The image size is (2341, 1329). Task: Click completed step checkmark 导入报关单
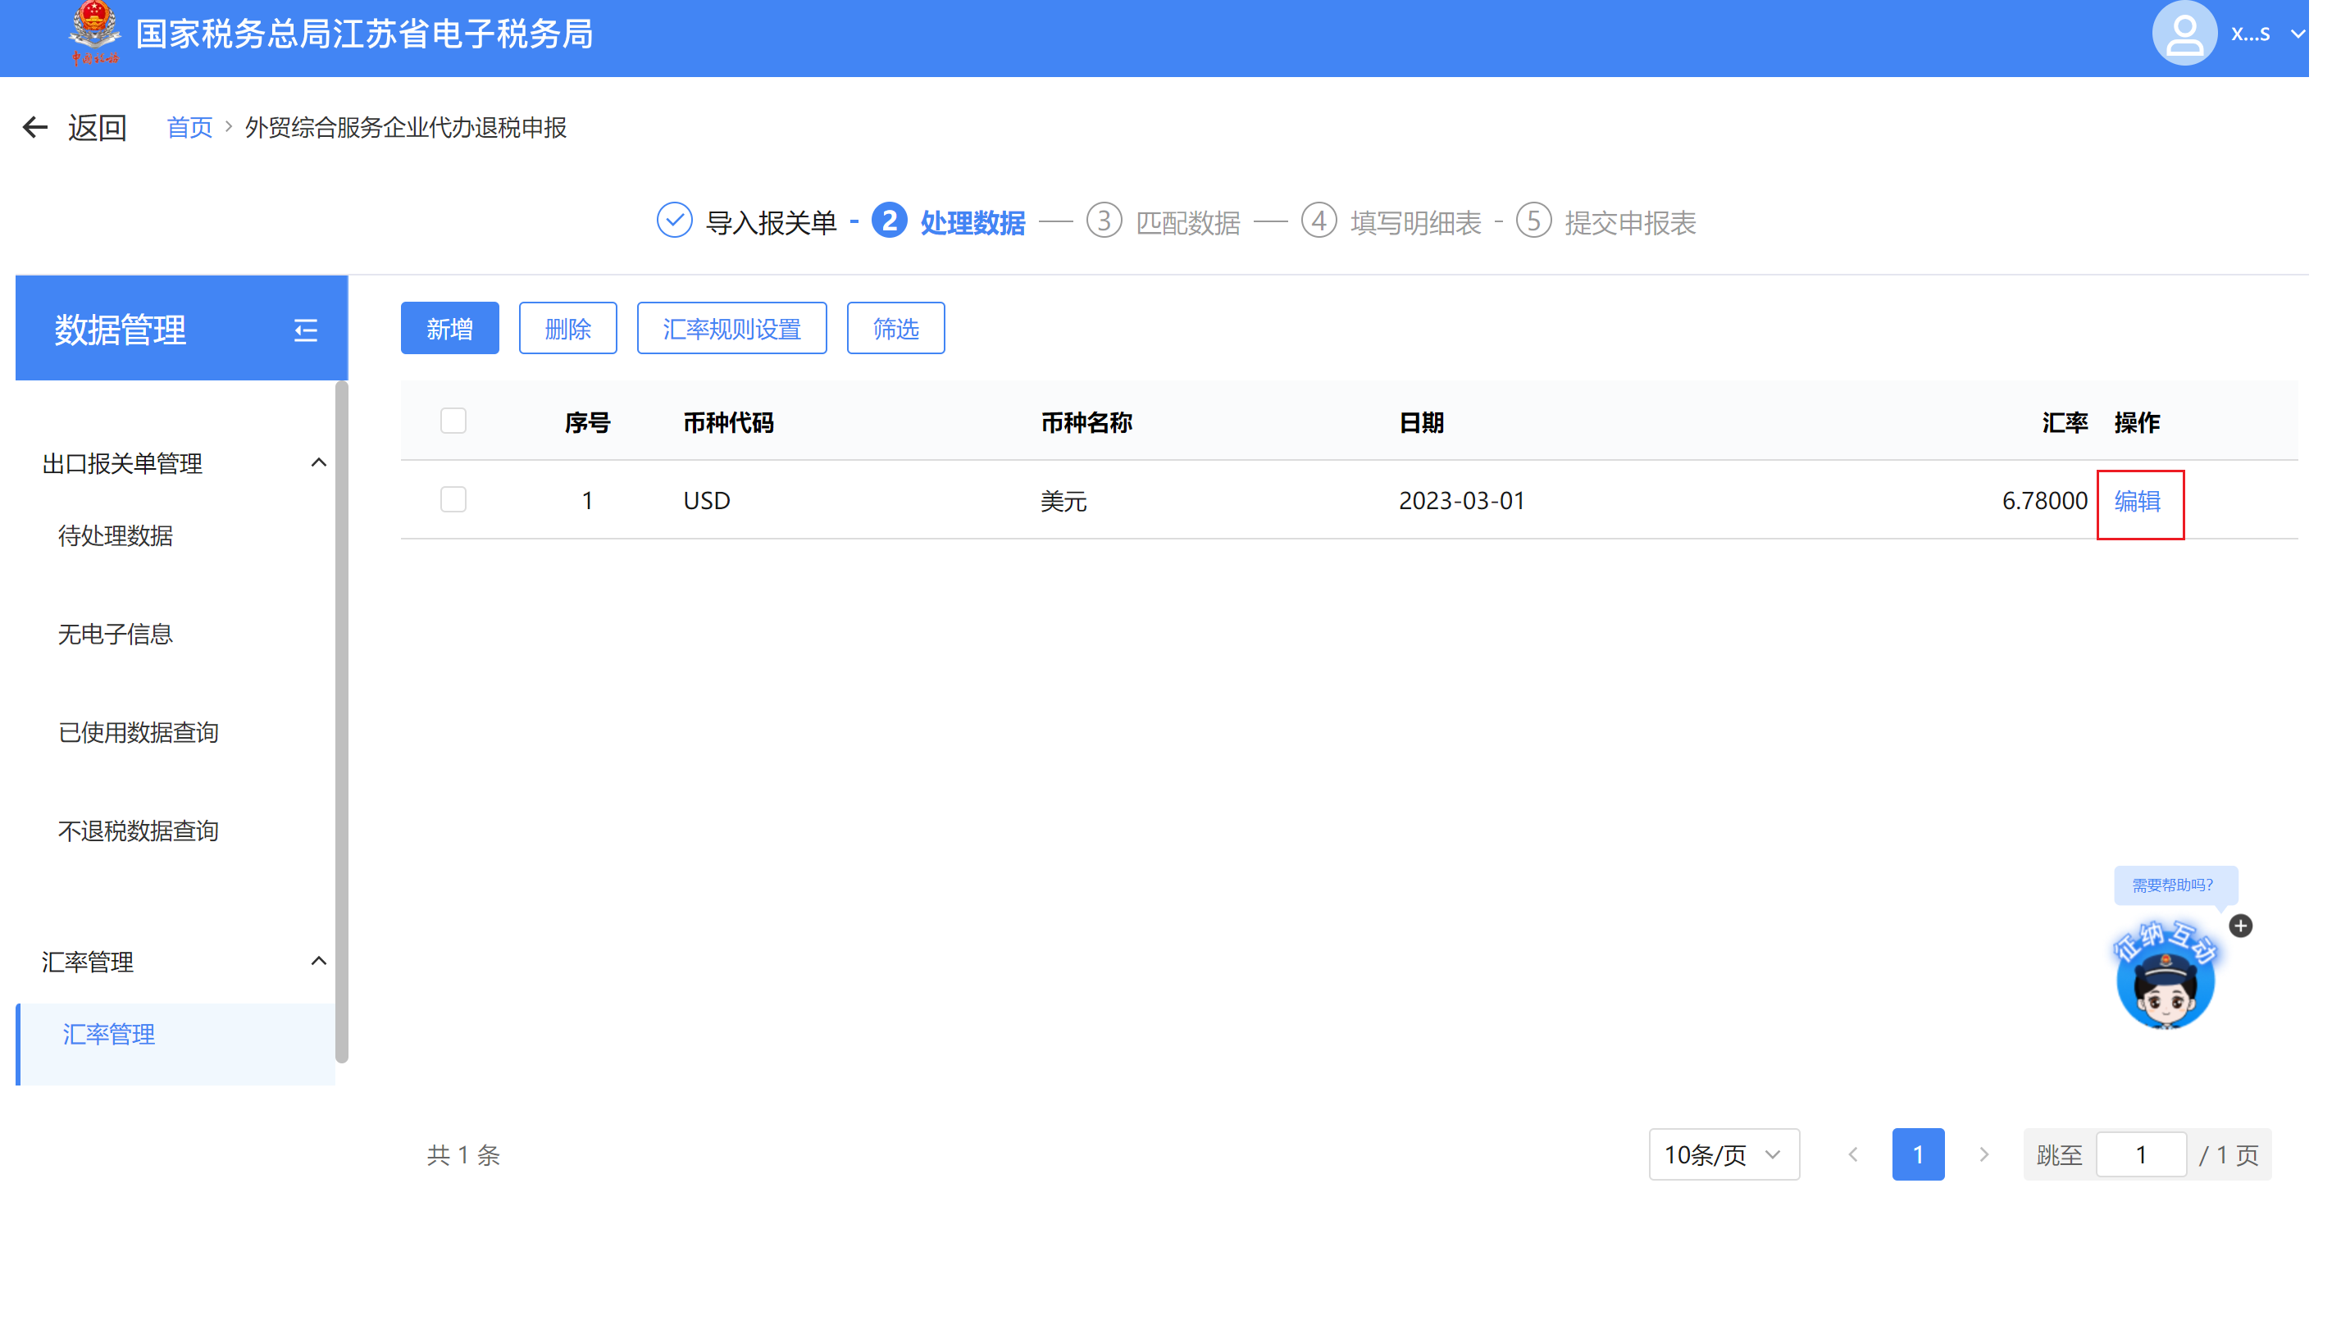675,221
